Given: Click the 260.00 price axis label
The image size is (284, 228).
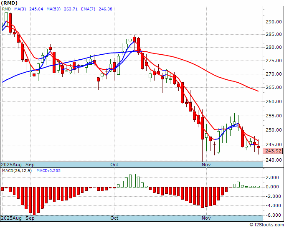Looking at the screenshot, I should tap(274, 101).
